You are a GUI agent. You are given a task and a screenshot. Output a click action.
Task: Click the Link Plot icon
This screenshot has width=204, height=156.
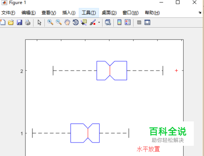point(108,22)
